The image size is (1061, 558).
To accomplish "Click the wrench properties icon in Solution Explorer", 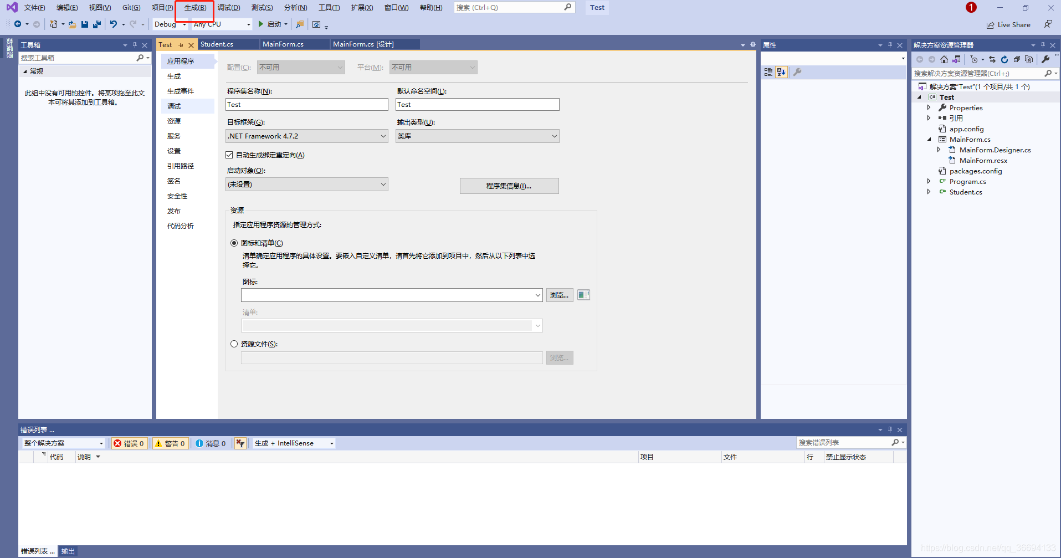I will 1045,59.
